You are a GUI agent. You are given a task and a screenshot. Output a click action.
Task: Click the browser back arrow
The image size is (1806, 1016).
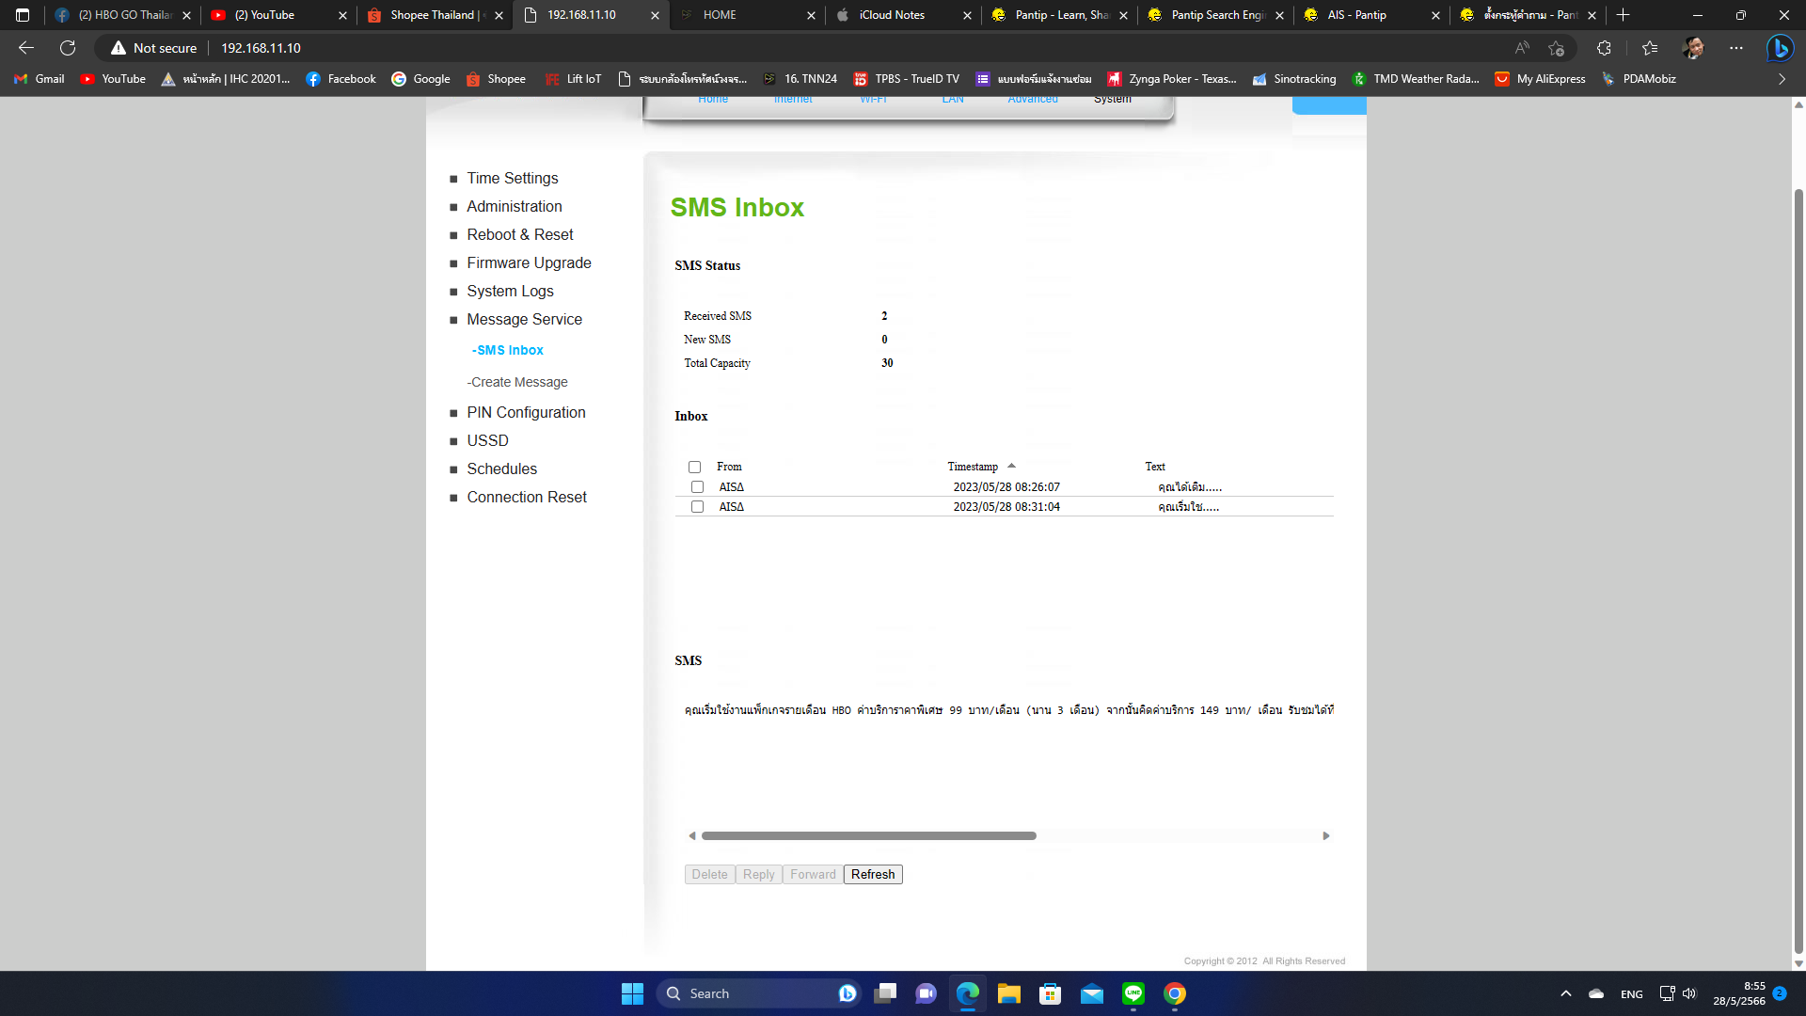click(x=26, y=48)
